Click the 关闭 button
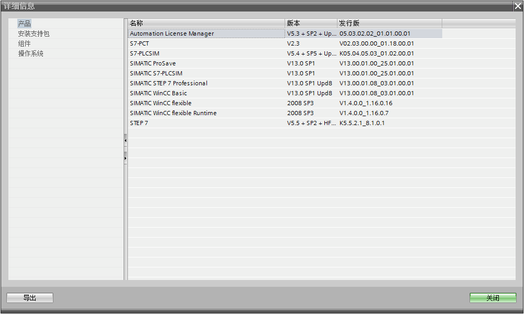 [x=493, y=298]
